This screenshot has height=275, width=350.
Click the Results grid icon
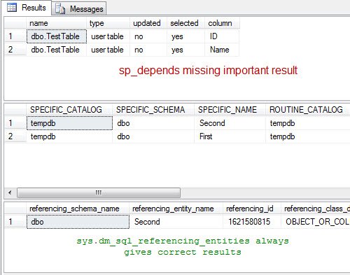12,8
